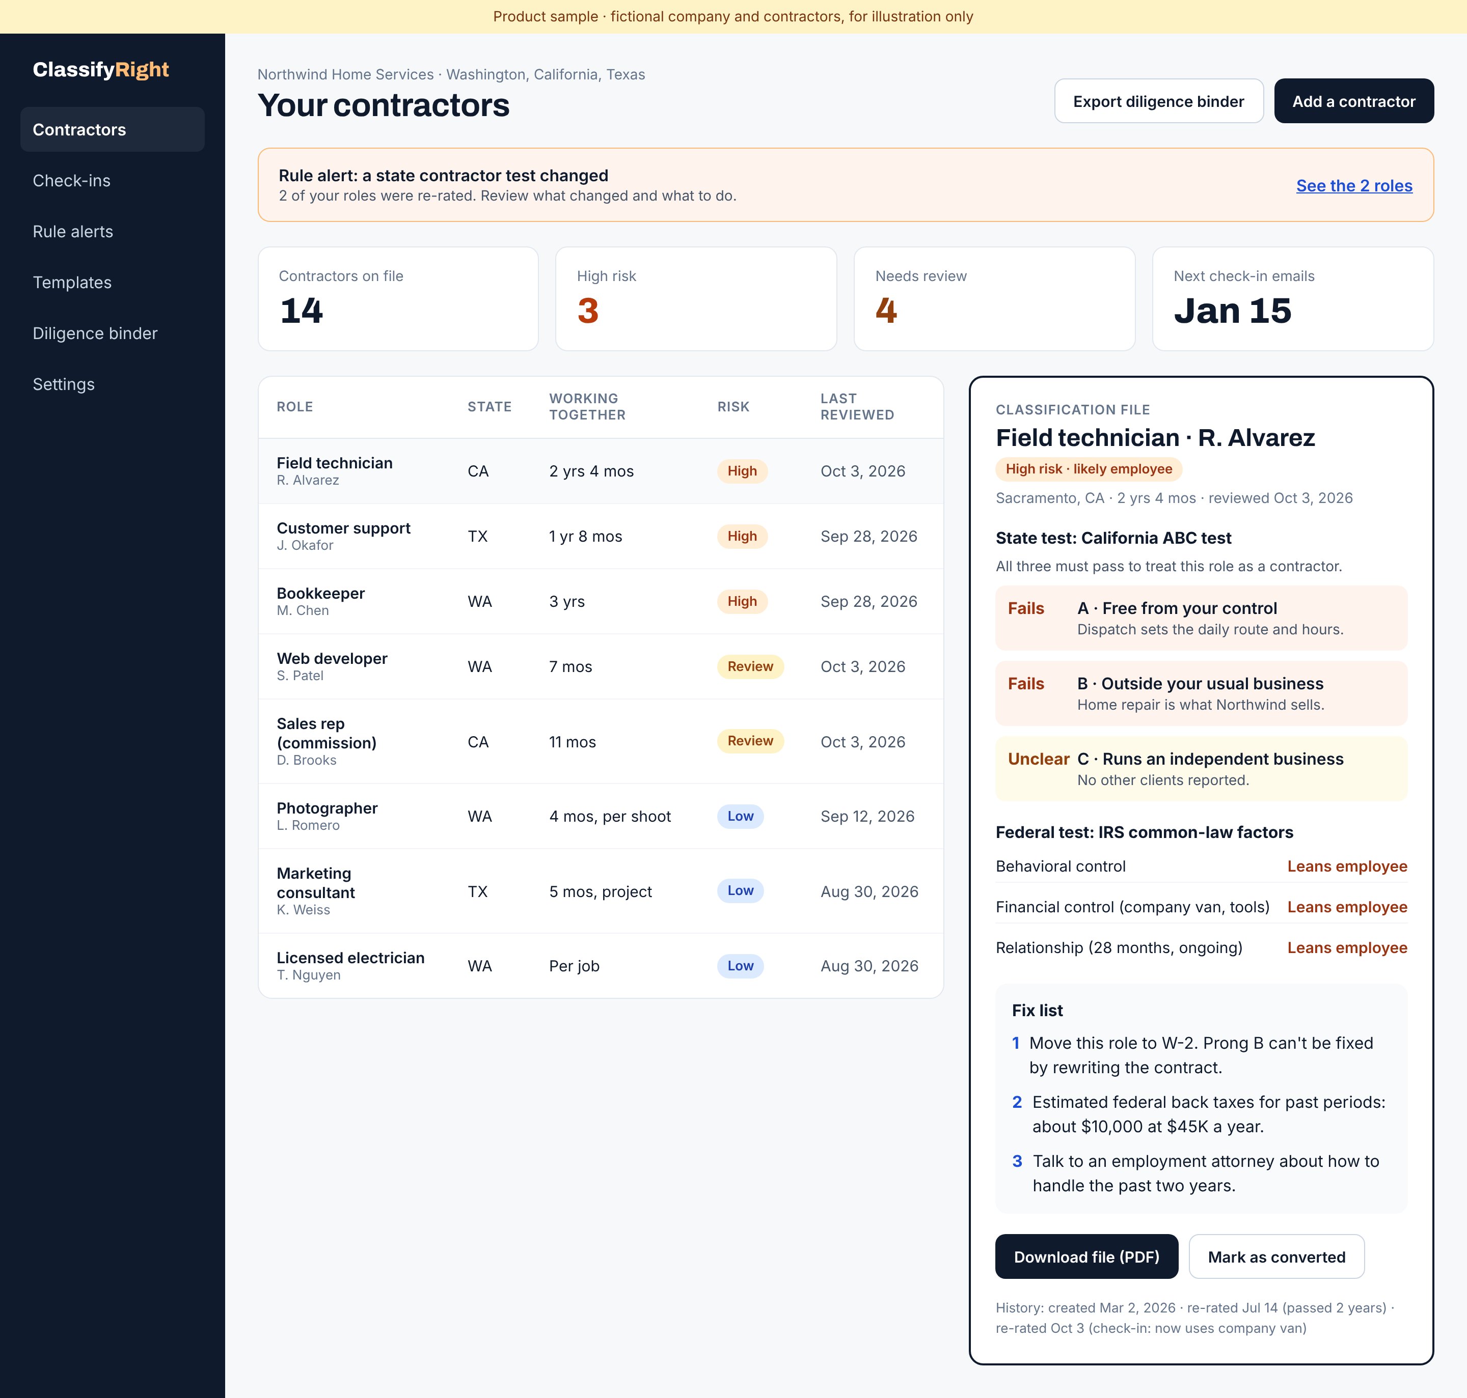
Task: Click the State test: California ABC test heading
Action: click(x=1113, y=537)
